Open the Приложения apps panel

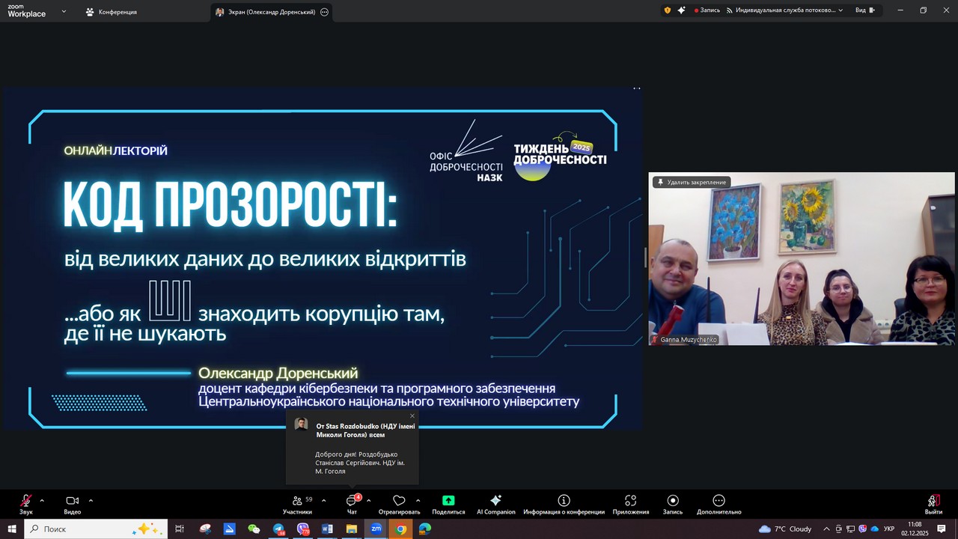(630, 502)
